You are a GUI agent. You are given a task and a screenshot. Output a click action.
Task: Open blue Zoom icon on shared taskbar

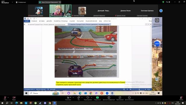point(107,93)
